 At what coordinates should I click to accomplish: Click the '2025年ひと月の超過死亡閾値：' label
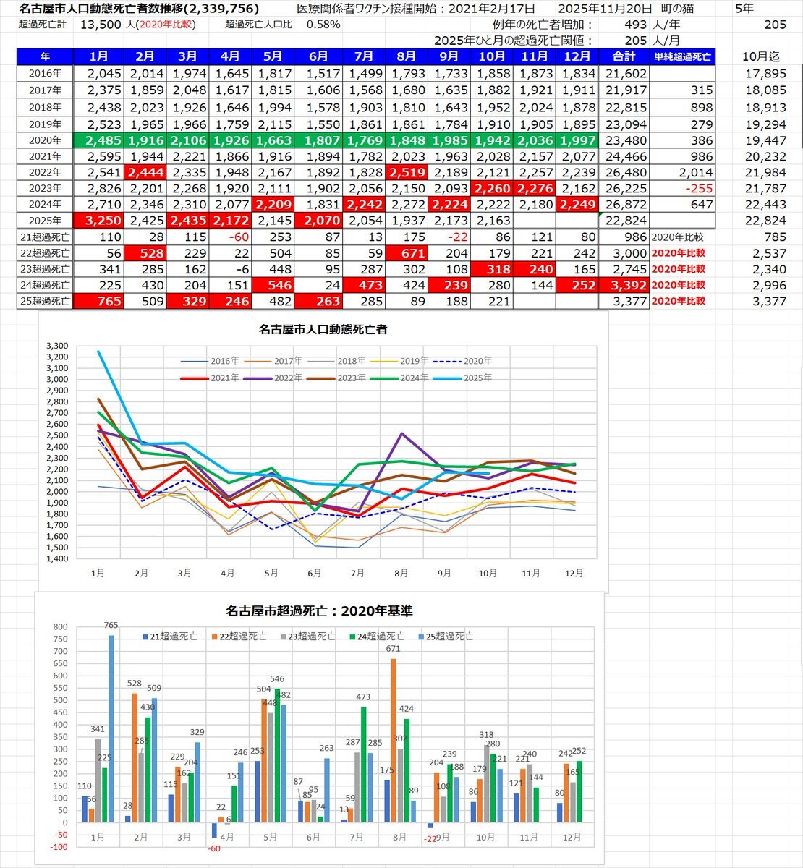click(x=514, y=41)
